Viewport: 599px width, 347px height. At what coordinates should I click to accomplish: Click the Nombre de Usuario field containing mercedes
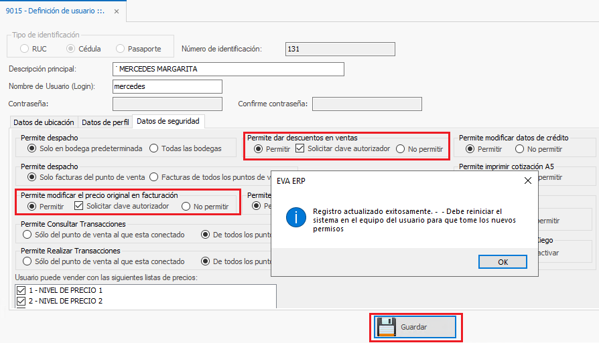click(x=167, y=86)
